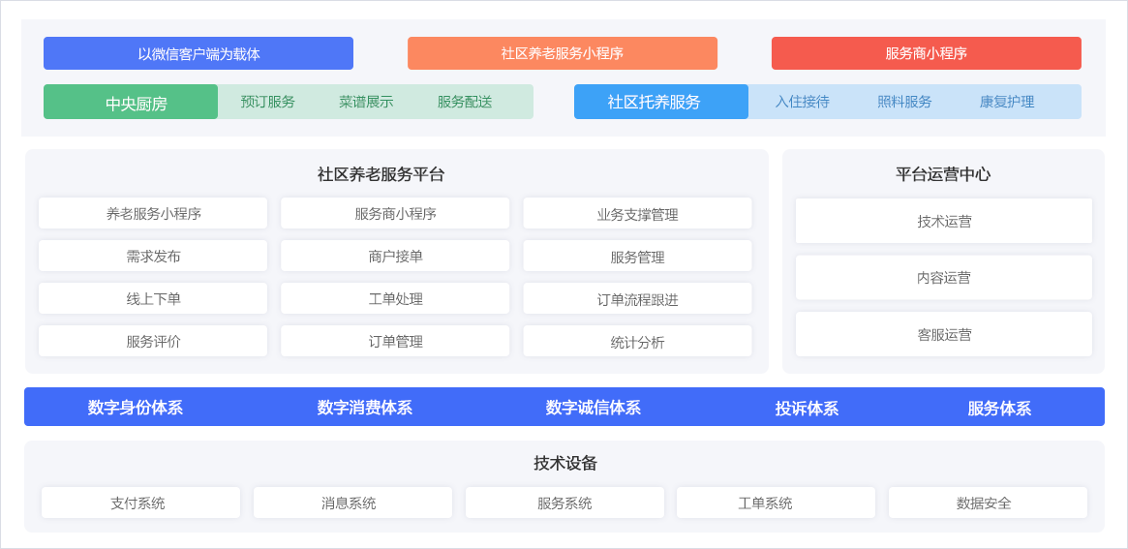The height and width of the screenshot is (549, 1128).
Task: Click the 客服运营 box
Action: (944, 335)
